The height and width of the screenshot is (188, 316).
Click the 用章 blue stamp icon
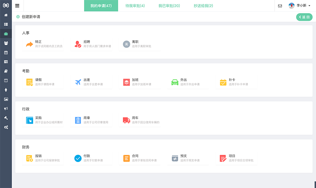pyautogui.click(x=78, y=120)
